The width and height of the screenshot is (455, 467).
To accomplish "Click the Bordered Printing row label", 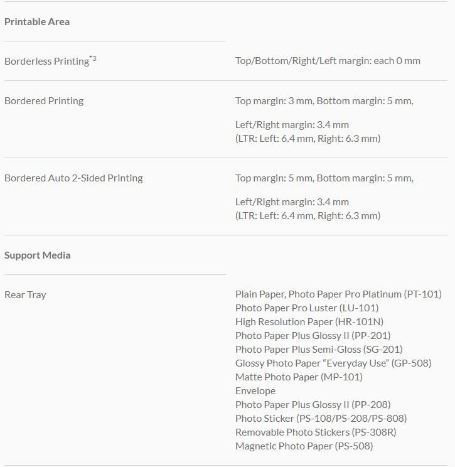I will coord(44,101).
